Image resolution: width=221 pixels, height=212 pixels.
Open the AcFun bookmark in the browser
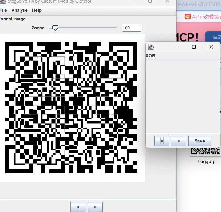203,17
